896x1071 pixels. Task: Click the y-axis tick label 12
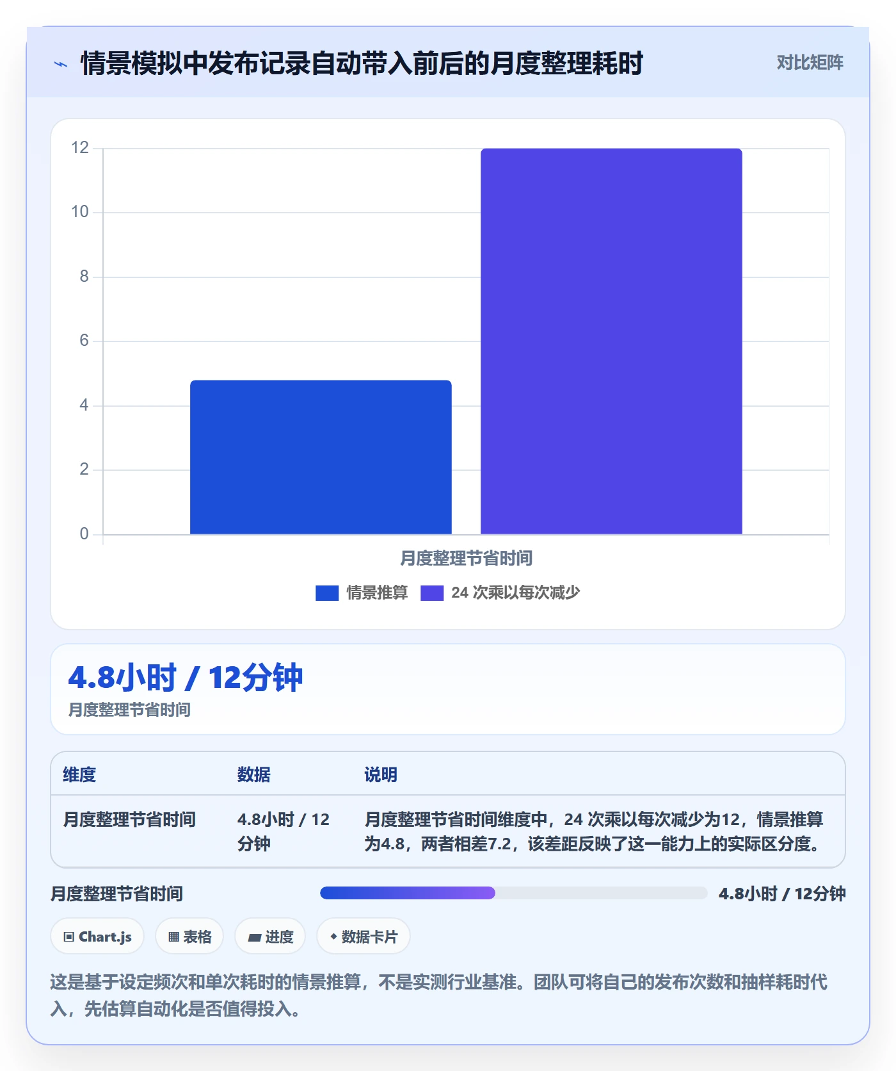[80, 148]
